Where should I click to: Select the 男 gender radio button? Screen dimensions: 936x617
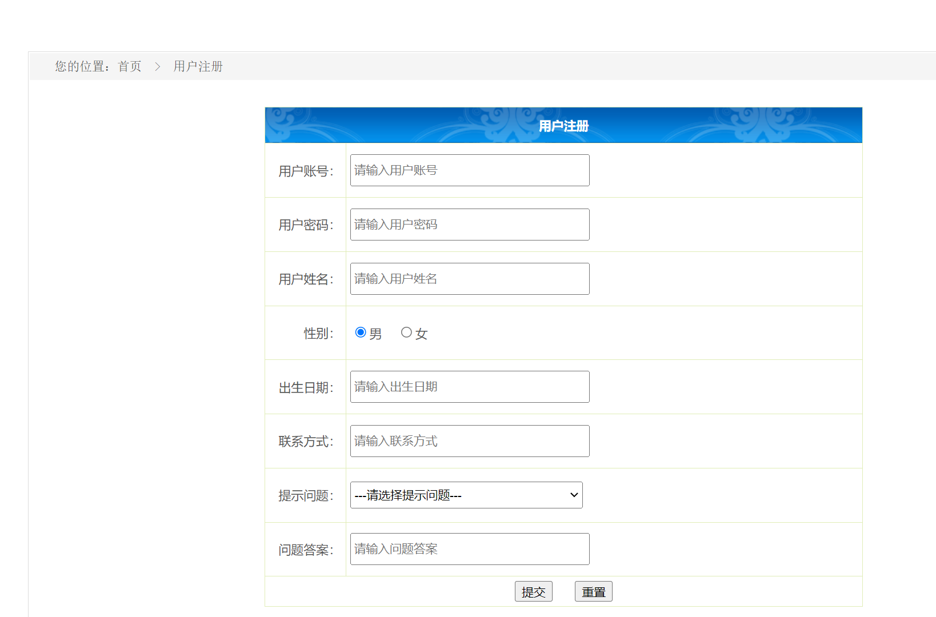pyautogui.click(x=361, y=332)
